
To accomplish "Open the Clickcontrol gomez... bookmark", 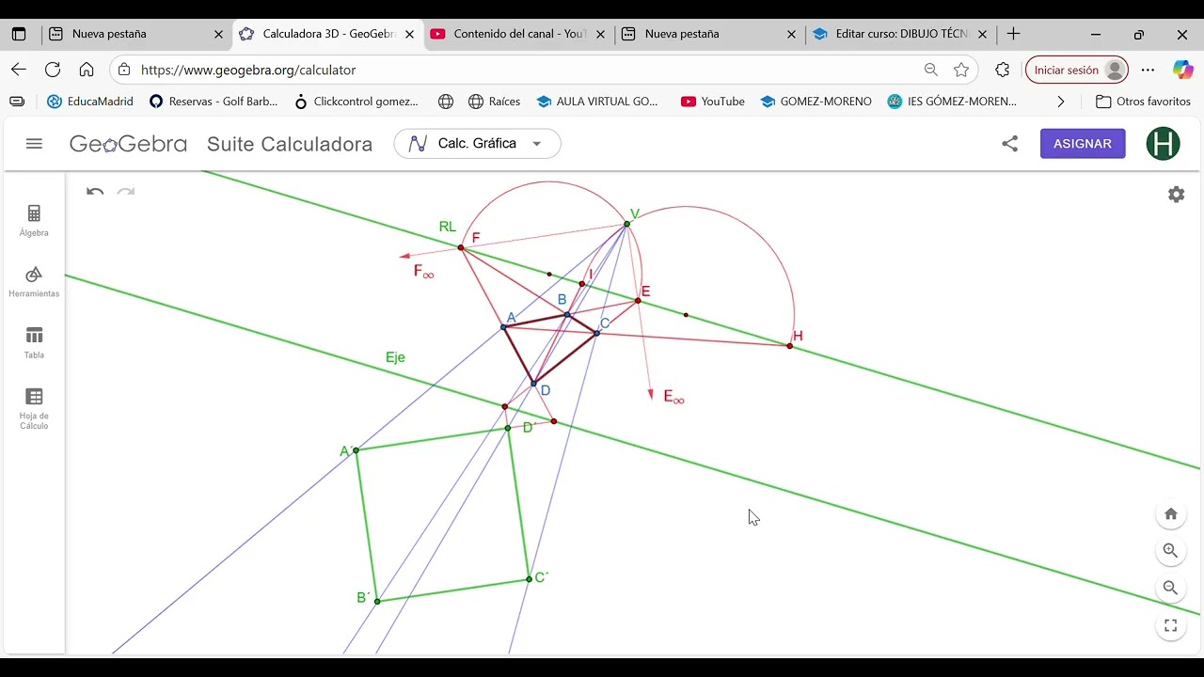I will point(356,102).
